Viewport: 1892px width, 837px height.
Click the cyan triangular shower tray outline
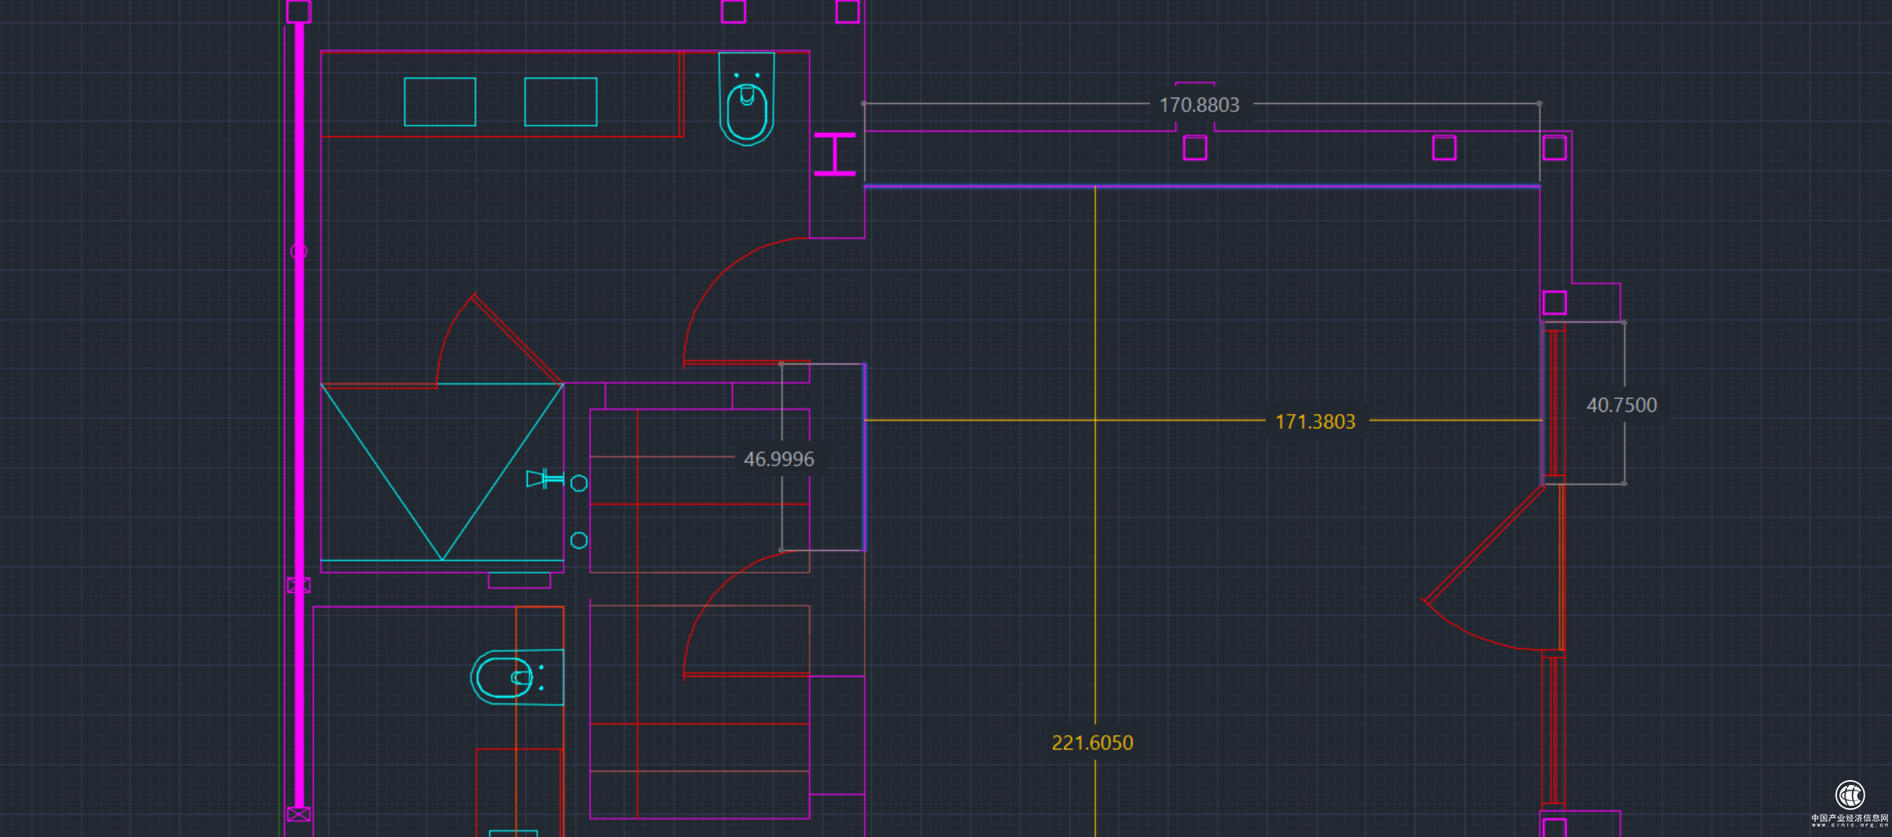click(442, 473)
